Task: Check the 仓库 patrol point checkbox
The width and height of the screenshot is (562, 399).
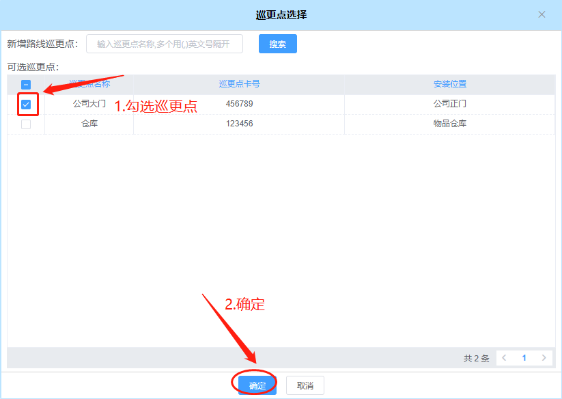Action: (25, 124)
